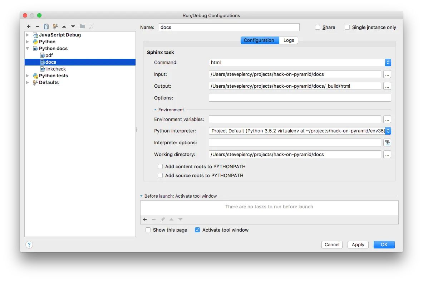
Task: Copy the selected configuration
Action: (46, 26)
